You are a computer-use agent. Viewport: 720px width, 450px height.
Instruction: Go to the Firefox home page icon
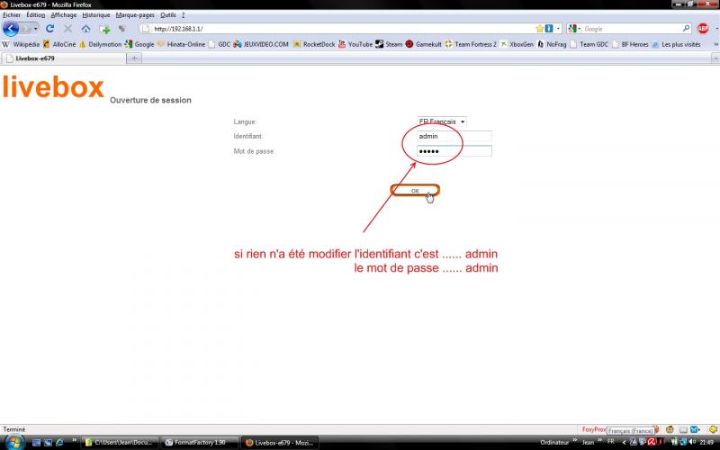(85, 29)
